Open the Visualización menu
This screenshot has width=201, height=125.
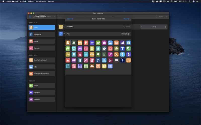(41, 1)
